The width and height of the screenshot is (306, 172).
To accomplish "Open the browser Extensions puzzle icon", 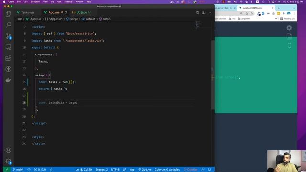I will coord(284,13).
